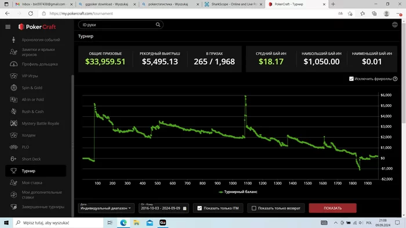The width and height of the screenshot is (406, 228).
Task: Uncheck Показать только ITM checkbox
Action: tap(200, 208)
